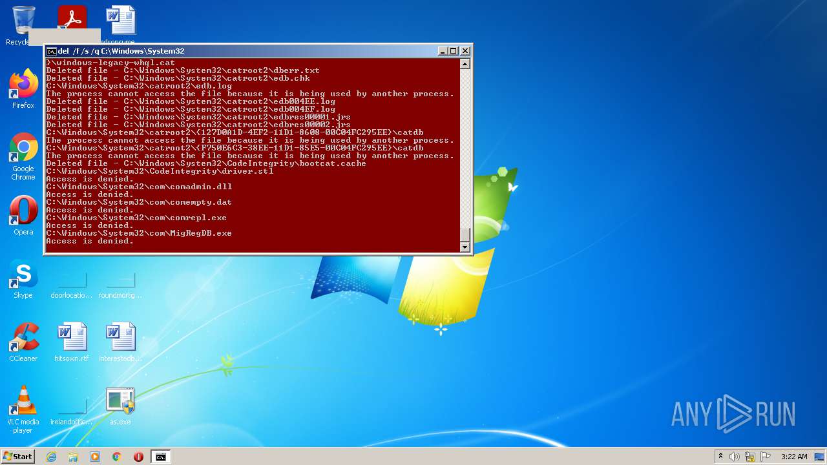Viewport: 827px width, 465px height.
Task: Click the bootcat.cache deleted file line
Action: (206, 163)
